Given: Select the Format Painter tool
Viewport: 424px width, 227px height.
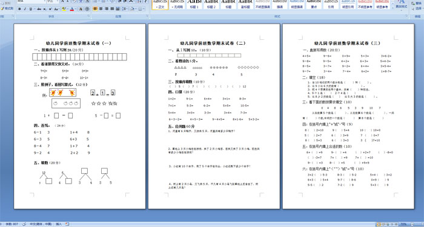Looking at the screenshot, I should click(7, 8).
